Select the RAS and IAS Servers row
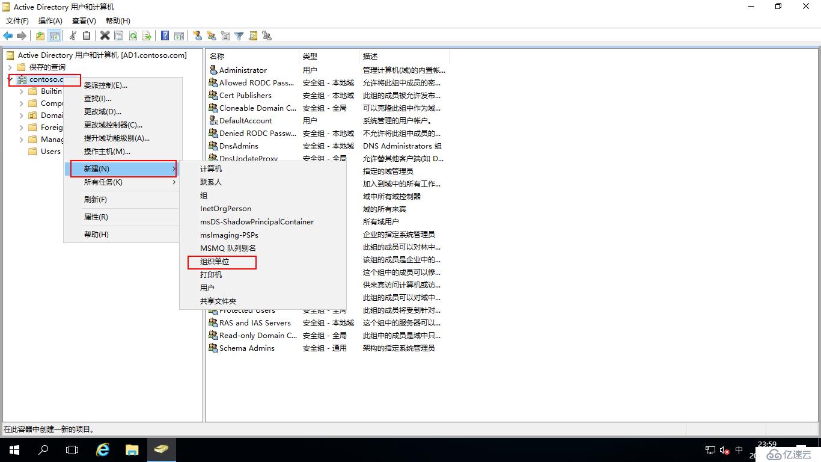Viewport: 821px width, 462px height. [328, 322]
